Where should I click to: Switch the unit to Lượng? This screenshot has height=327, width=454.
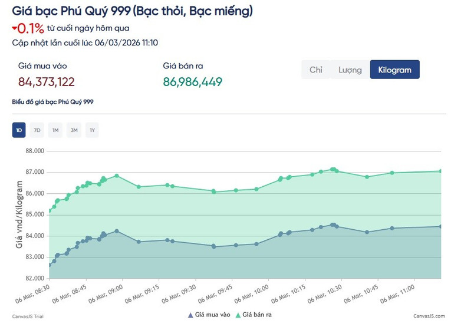350,70
